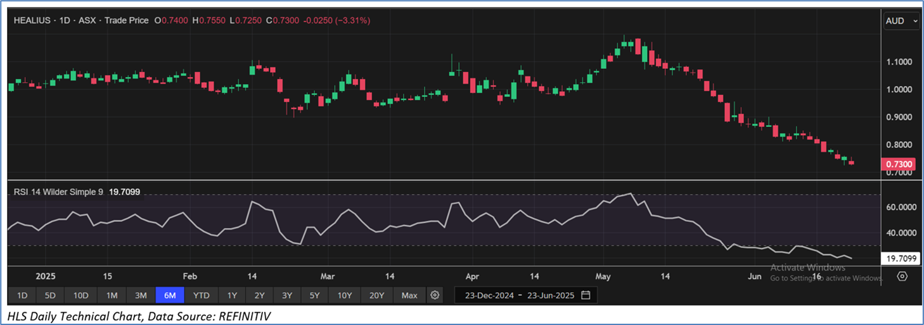Click the hexagon settings icon bottom right

tap(902, 276)
